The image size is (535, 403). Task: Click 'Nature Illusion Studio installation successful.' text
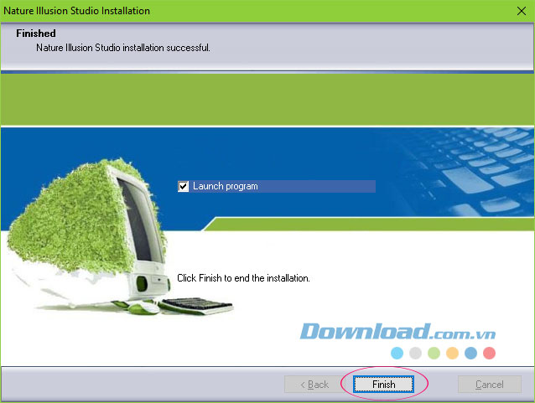pyautogui.click(x=123, y=48)
